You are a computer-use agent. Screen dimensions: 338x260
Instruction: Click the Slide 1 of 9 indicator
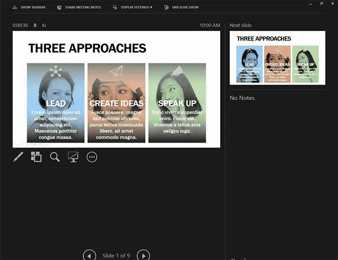[x=116, y=255]
